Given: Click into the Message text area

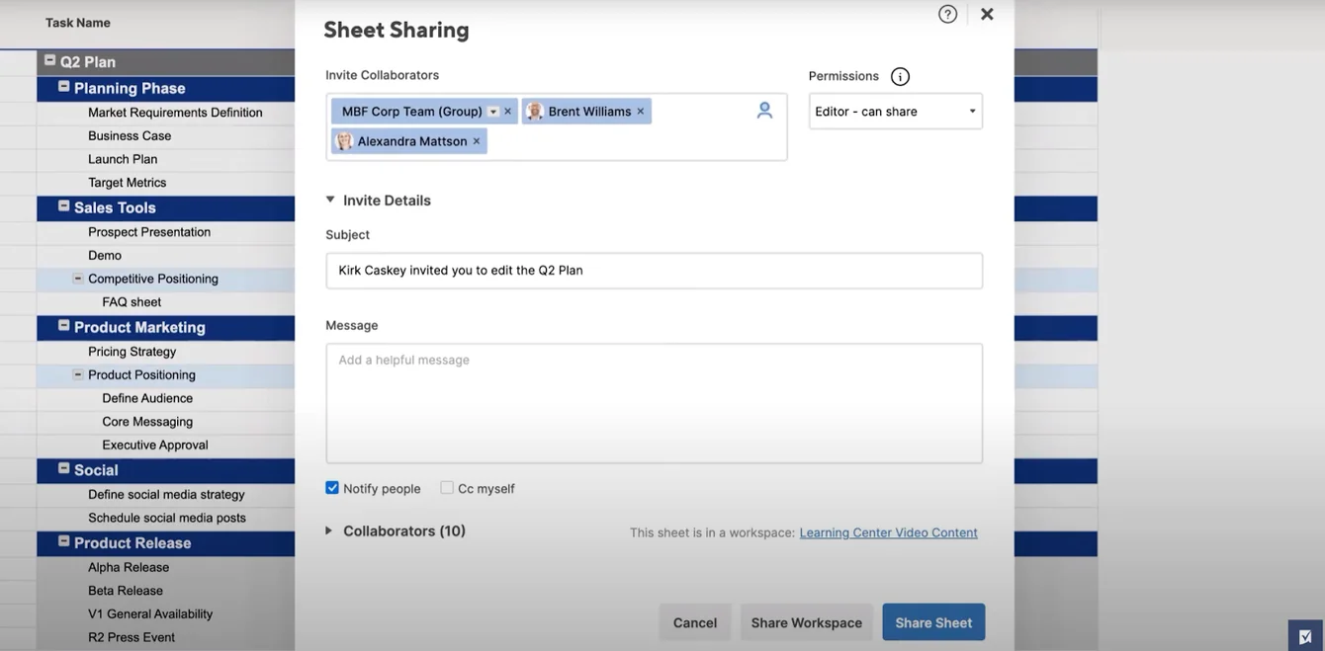Looking at the screenshot, I should tap(654, 403).
